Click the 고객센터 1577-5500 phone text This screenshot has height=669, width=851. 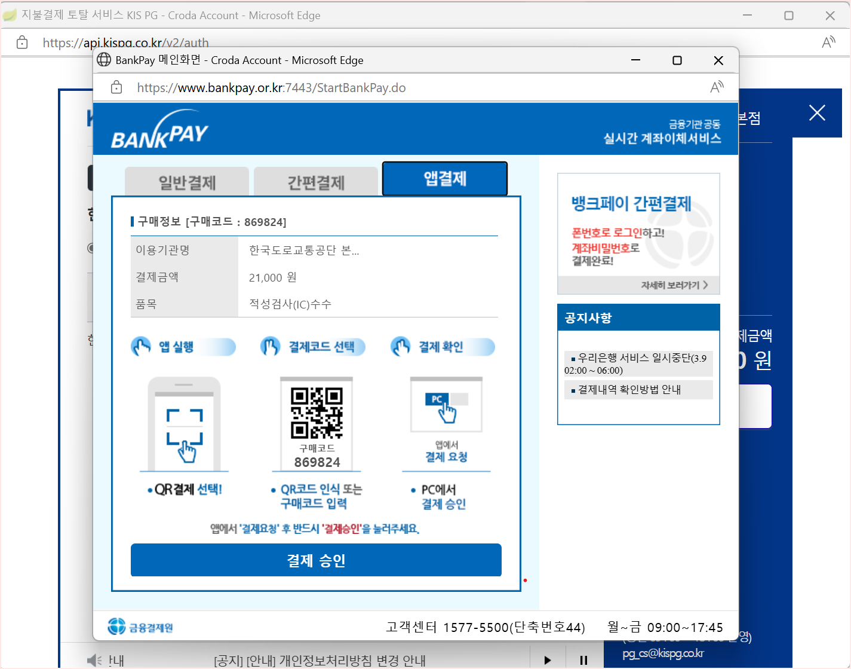point(485,627)
